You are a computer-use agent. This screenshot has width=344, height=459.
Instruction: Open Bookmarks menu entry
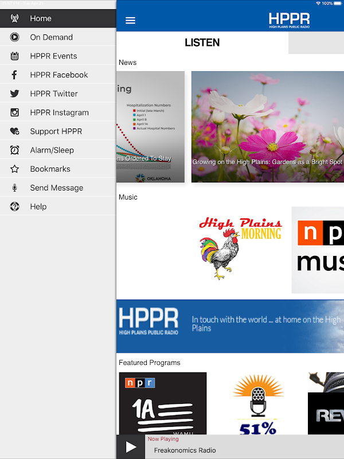tap(58, 169)
